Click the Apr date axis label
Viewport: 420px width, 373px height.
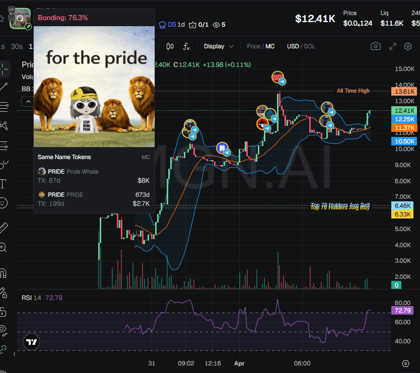click(x=239, y=363)
